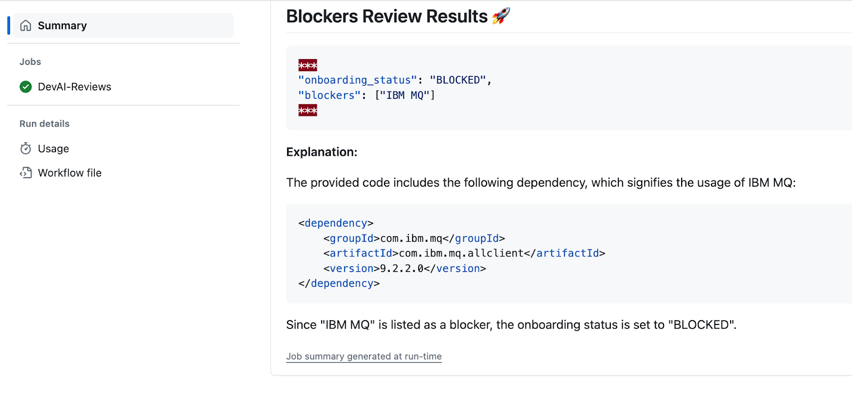
Task: Click the Usage stopwatch icon
Action: coord(26,148)
